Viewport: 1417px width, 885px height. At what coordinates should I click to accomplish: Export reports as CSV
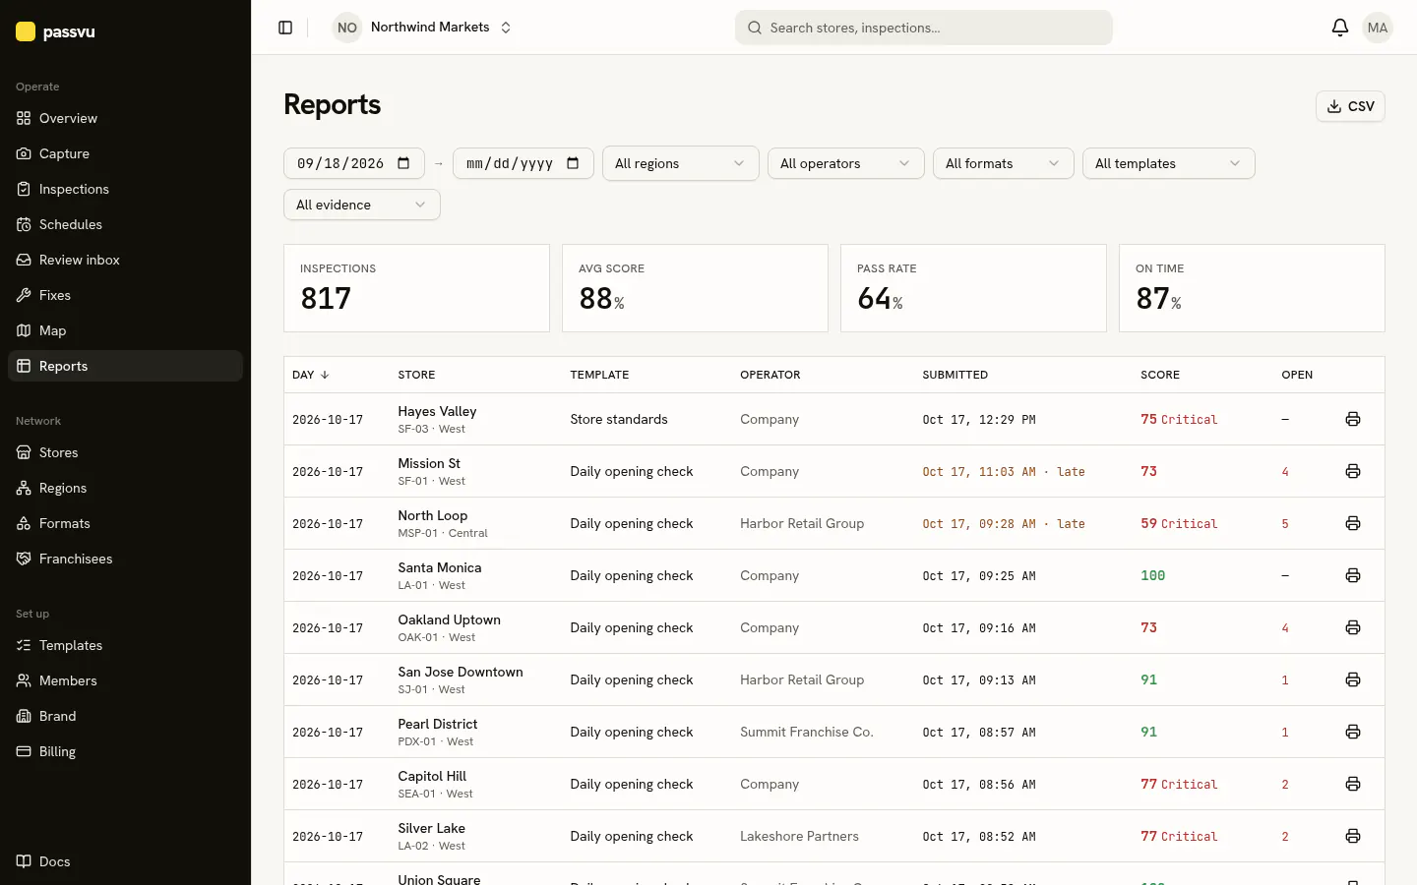click(x=1350, y=106)
